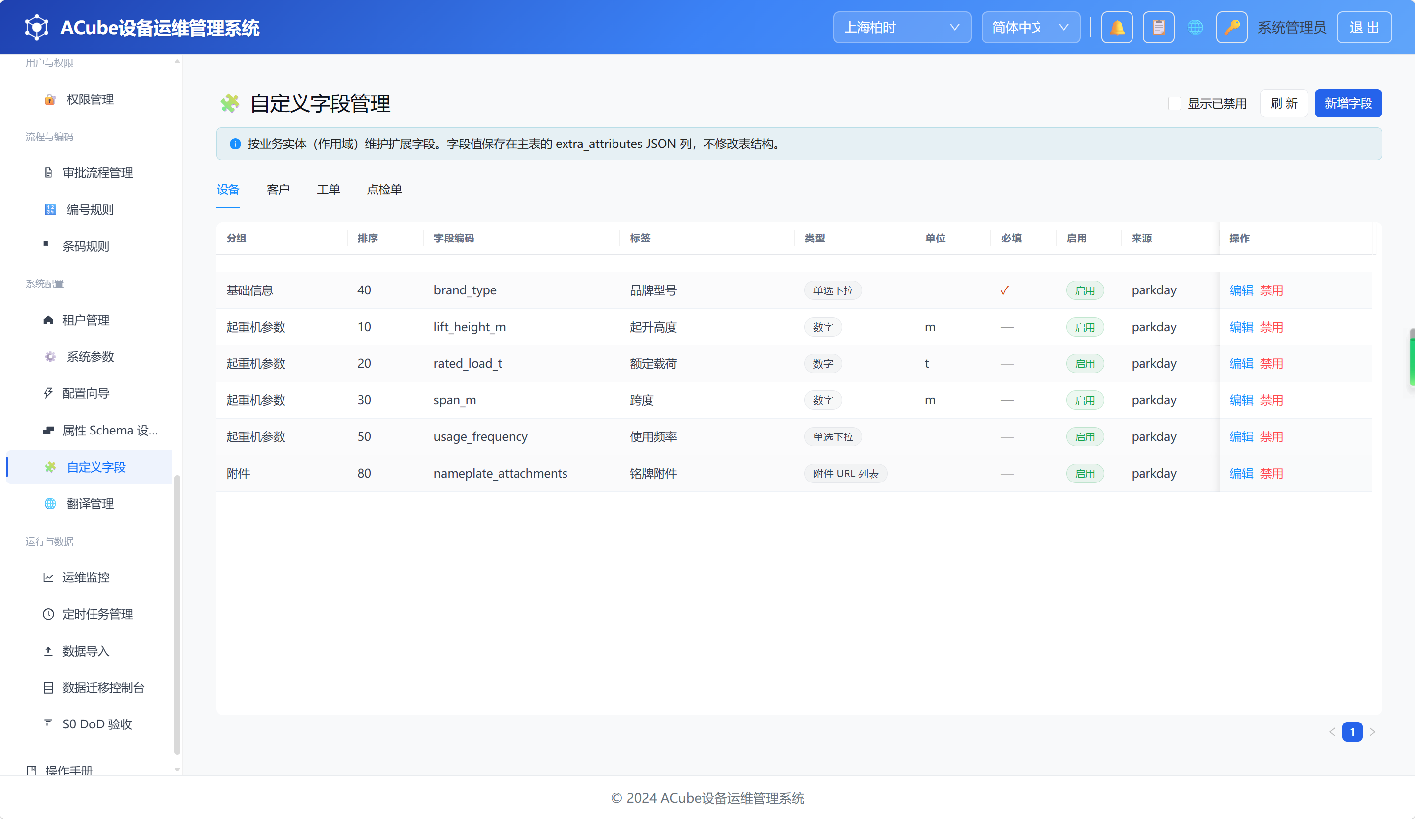
Task: Edit the brand_type field row
Action: click(1241, 290)
